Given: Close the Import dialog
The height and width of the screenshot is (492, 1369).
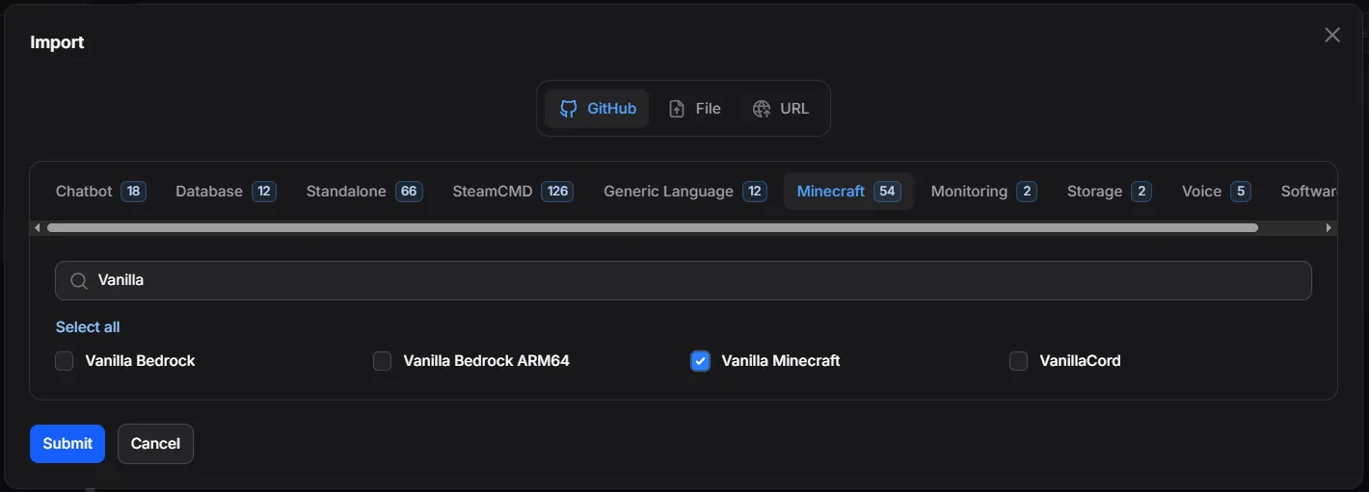Looking at the screenshot, I should [x=1332, y=35].
